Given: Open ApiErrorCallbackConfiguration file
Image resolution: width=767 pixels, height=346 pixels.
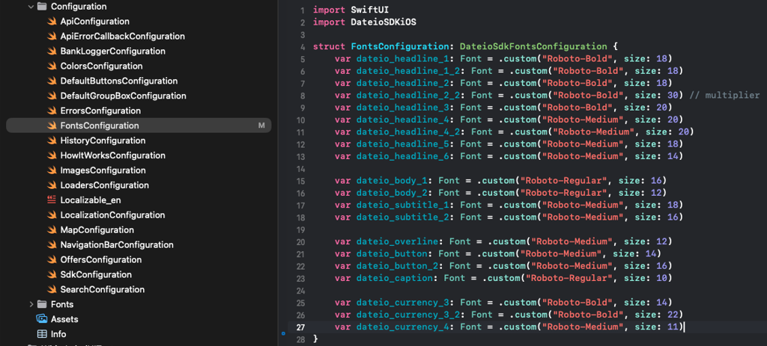Looking at the screenshot, I should 122,37.
